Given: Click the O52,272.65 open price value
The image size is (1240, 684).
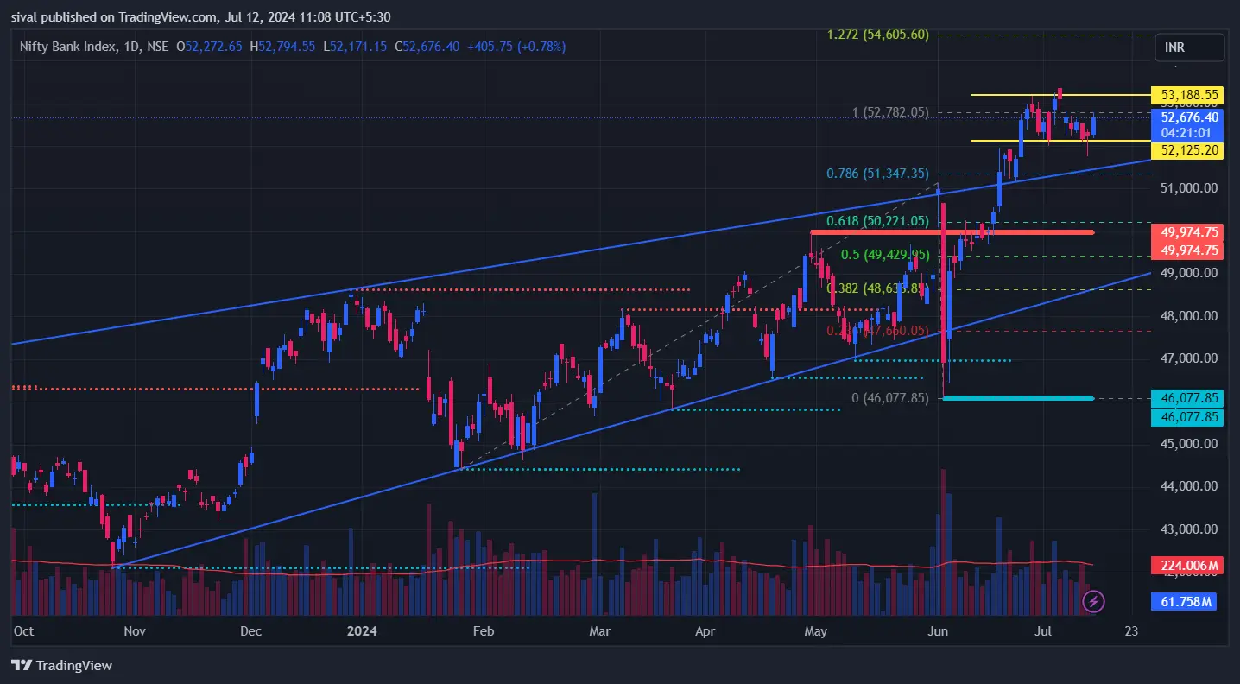Looking at the screenshot, I should pos(210,47).
